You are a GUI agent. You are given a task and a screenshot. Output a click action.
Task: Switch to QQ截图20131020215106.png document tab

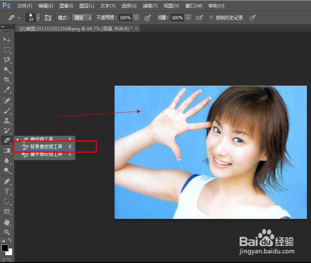[x=75, y=29]
